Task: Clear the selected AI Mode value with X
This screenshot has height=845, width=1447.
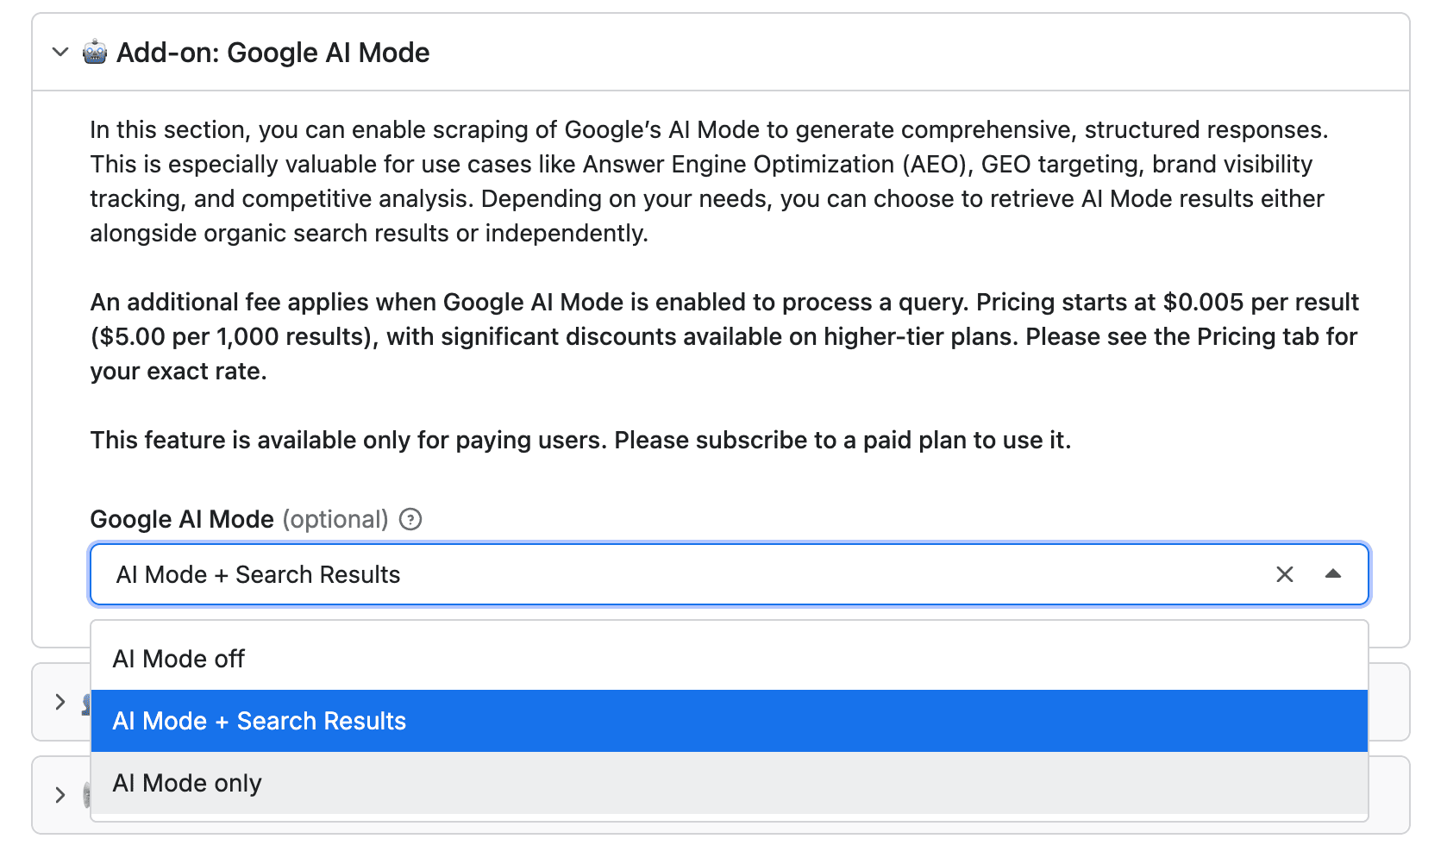Action: pos(1284,574)
